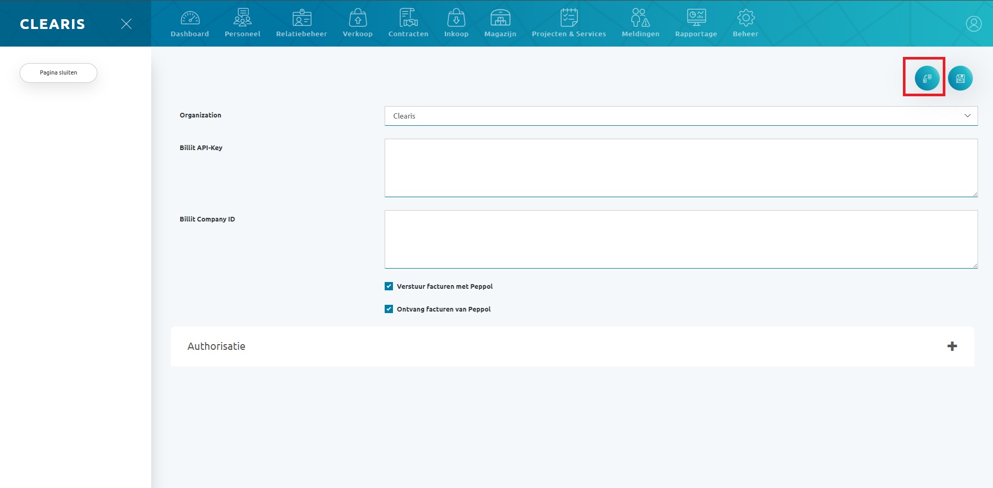Click the save floppy disk button
This screenshot has width=993, height=488.
pyautogui.click(x=960, y=79)
